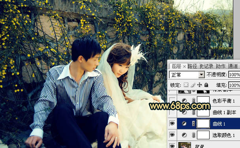The width and height of the screenshot is (240, 148).
Task: Click the lock image pixels brush icon
Action: point(193,85)
